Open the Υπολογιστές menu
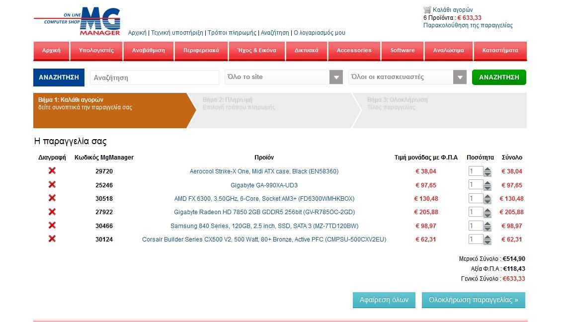The height and width of the screenshot is (322, 567). click(96, 51)
